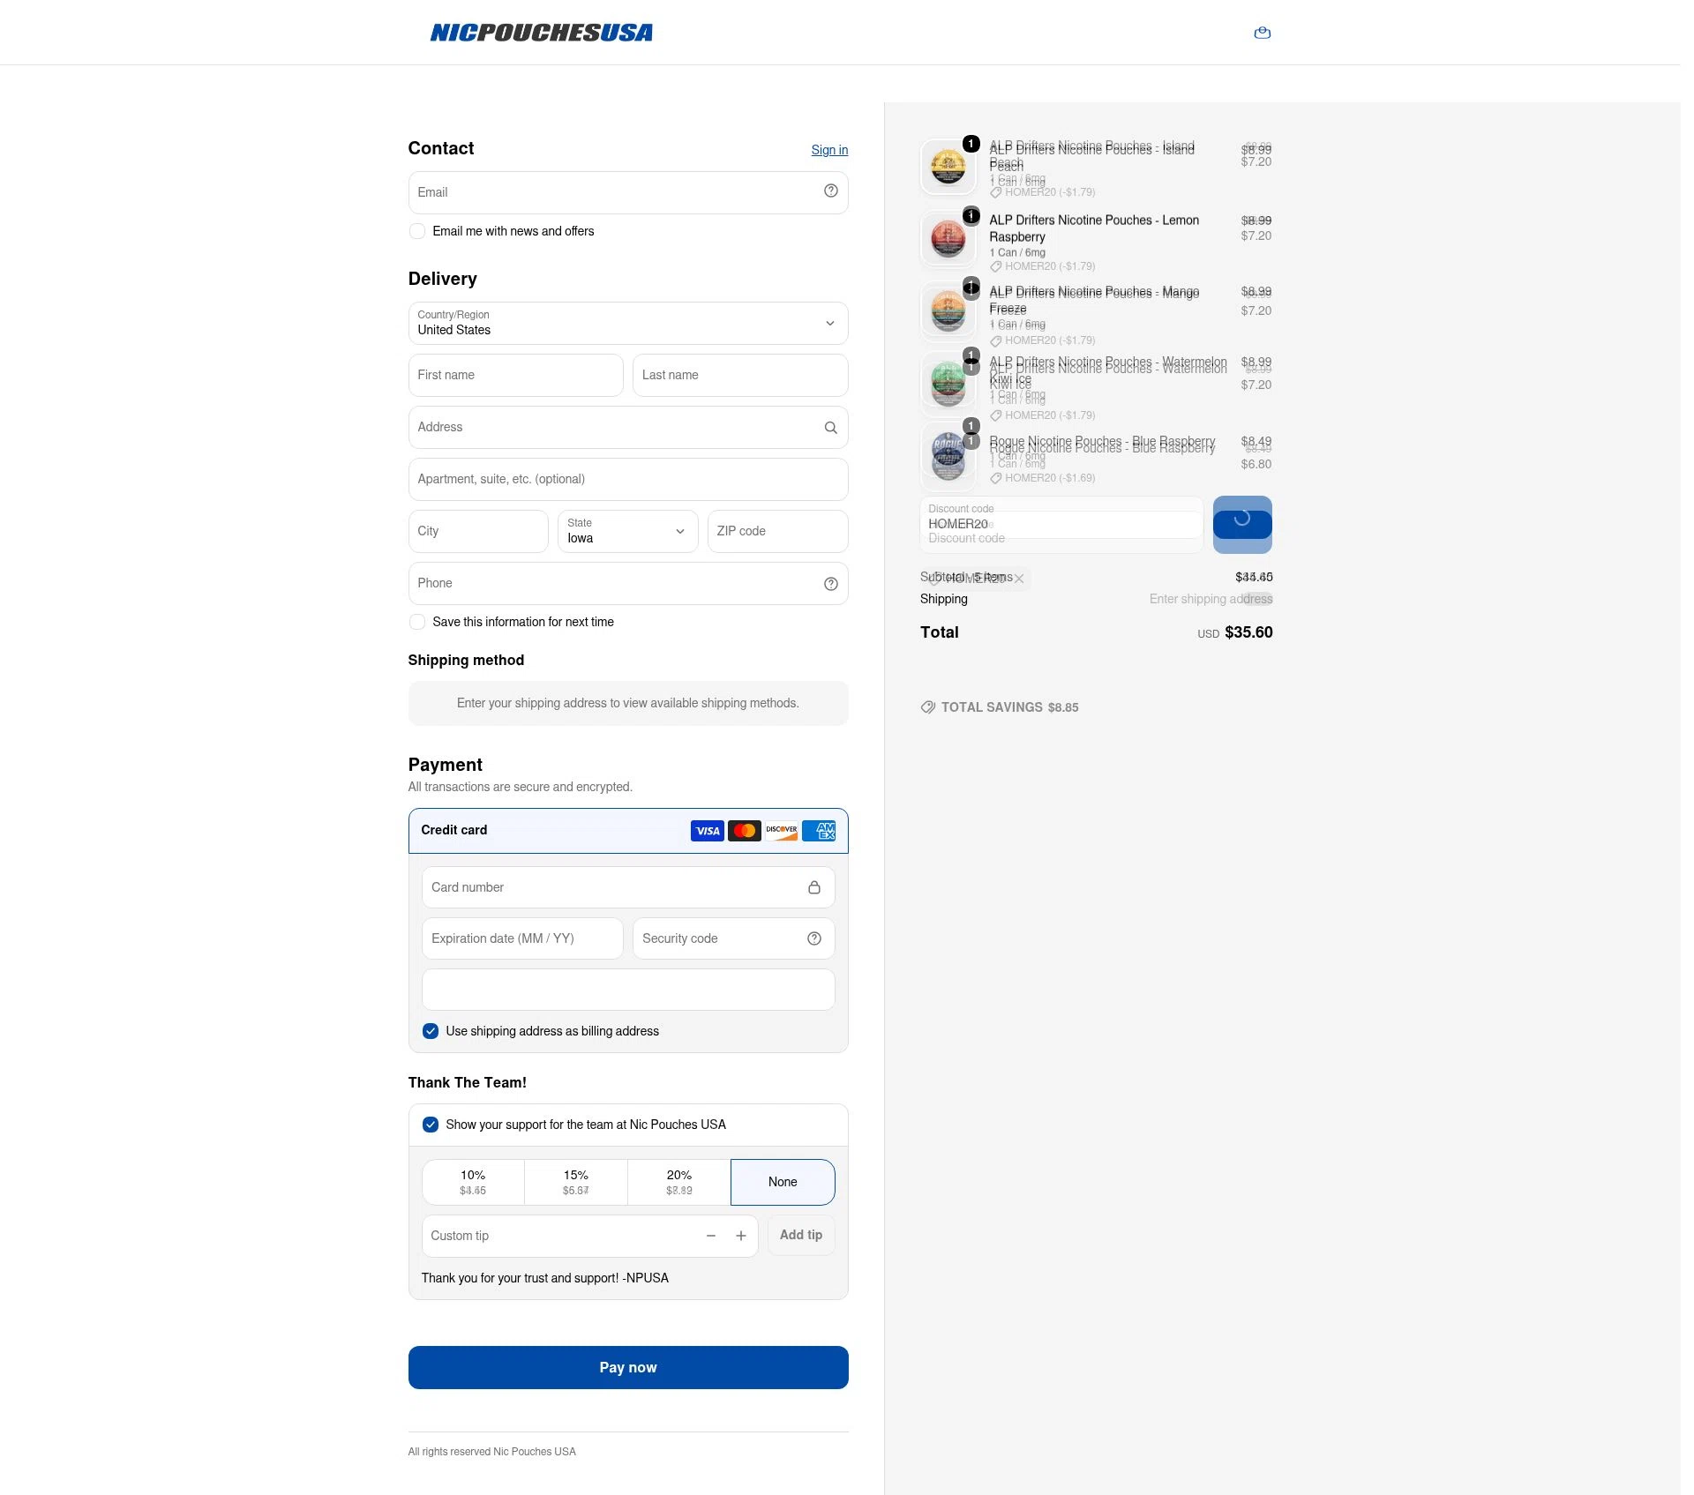Click the total amount '$35.60'

[x=1248, y=632]
